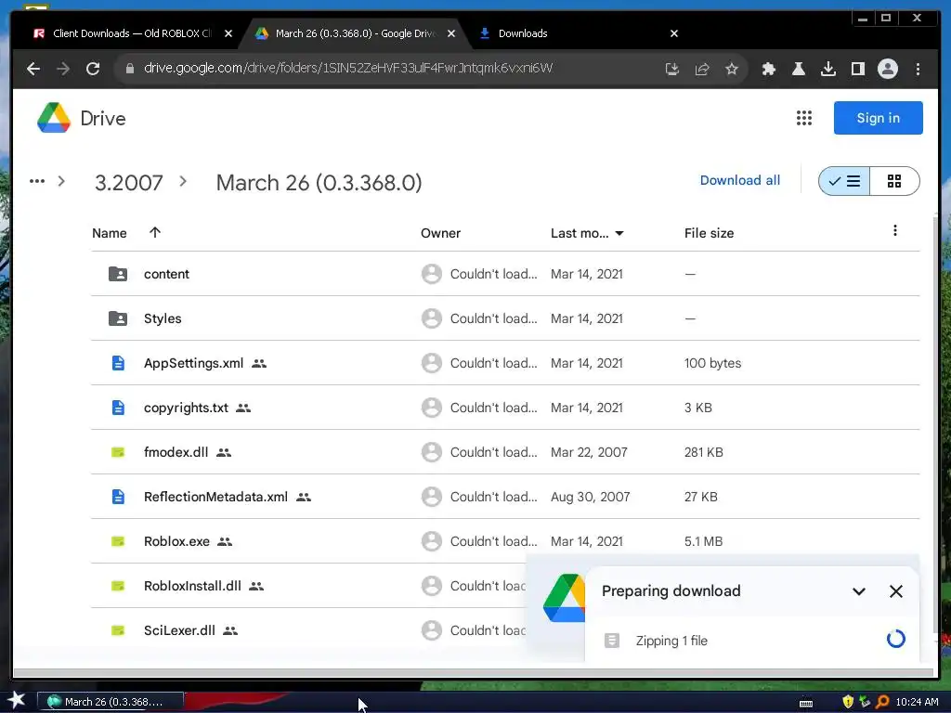Click the Roblox.exe file icon
This screenshot has width=951, height=713.
[x=118, y=541]
